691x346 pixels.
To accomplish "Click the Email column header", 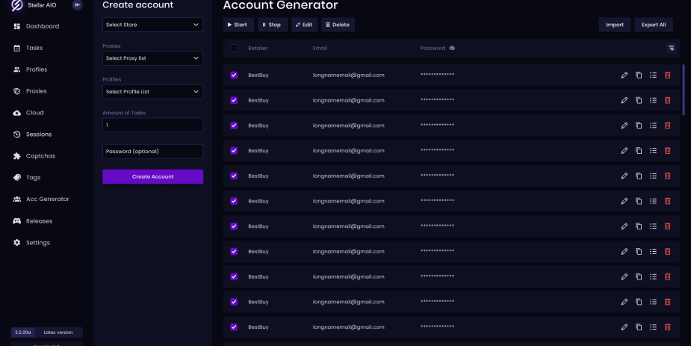I will (x=320, y=48).
